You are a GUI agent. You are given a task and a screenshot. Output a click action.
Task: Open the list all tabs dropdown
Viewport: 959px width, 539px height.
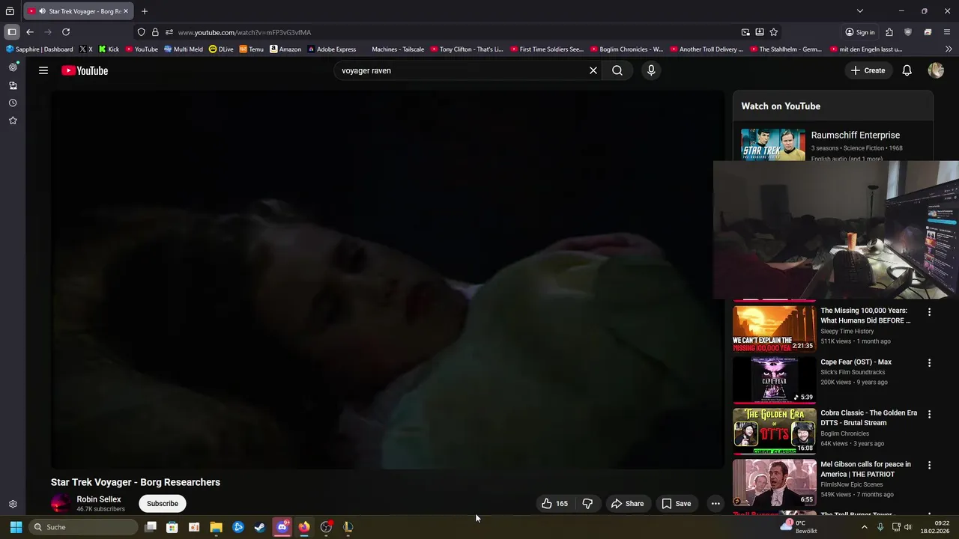tap(860, 11)
